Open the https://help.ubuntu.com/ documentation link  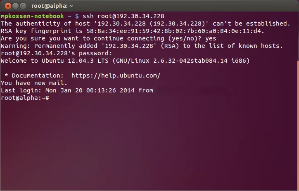tap(116, 75)
